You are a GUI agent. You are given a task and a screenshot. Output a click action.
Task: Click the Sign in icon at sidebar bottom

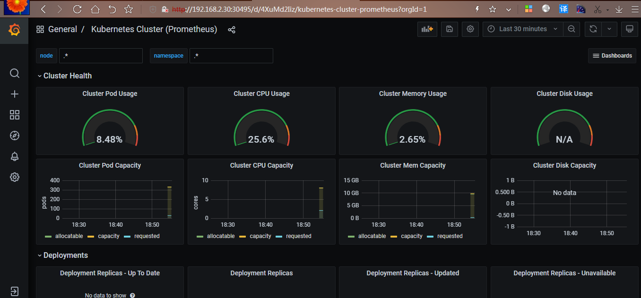[15, 291]
